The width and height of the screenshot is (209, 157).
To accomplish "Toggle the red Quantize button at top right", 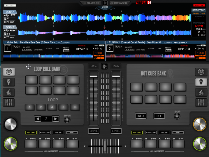I will point(199,5).
